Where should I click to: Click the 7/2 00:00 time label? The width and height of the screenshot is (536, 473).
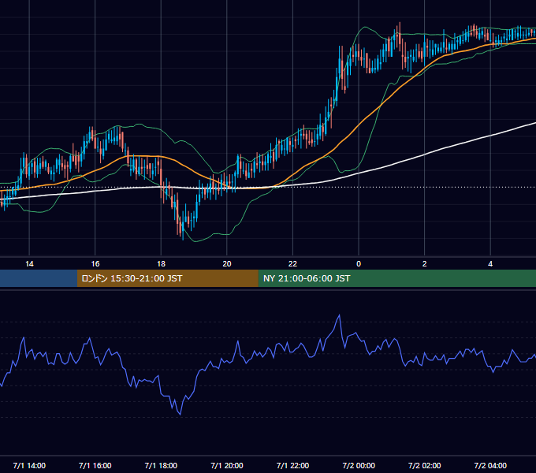click(x=359, y=465)
